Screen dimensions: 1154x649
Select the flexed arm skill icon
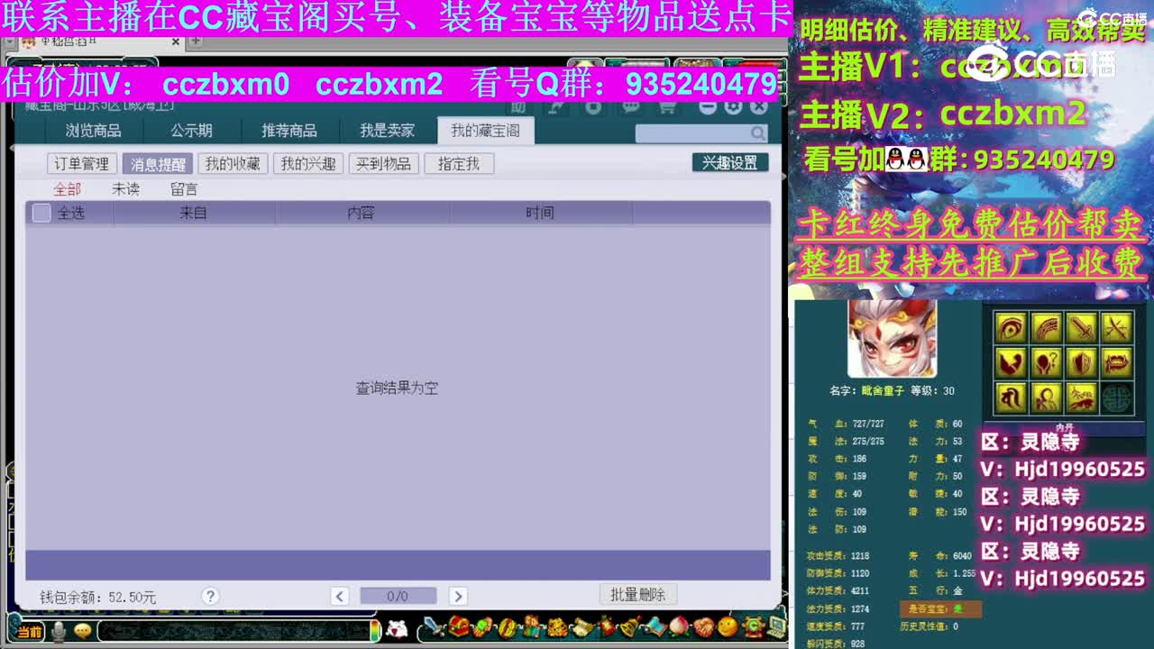point(1012,362)
